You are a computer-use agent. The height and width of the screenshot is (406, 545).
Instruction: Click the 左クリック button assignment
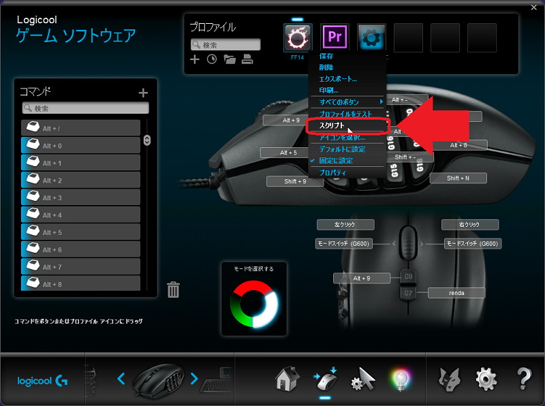point(345,225)
